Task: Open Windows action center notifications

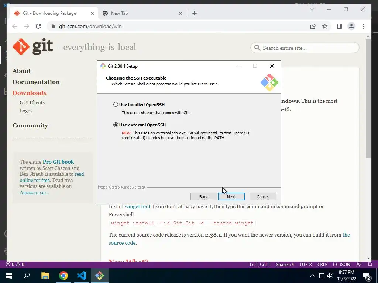Action: 367,276
